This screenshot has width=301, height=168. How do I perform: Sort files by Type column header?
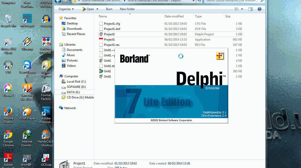198,16
